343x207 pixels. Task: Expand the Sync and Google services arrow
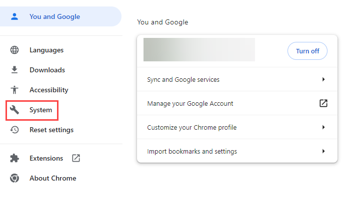(x=323, y=79)
